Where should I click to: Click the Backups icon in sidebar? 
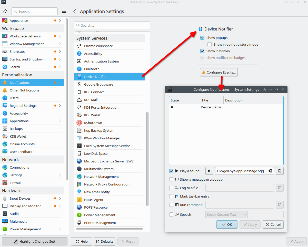5,129
